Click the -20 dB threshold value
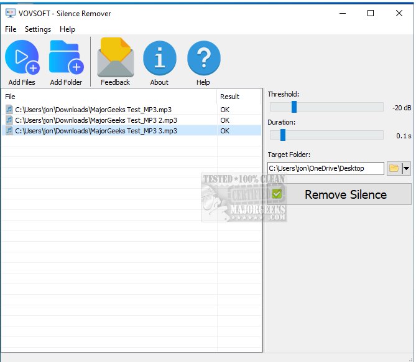Image resolution: width=416 pixels, height=362 pixels. pyautogui.click(x=402, y=108)
